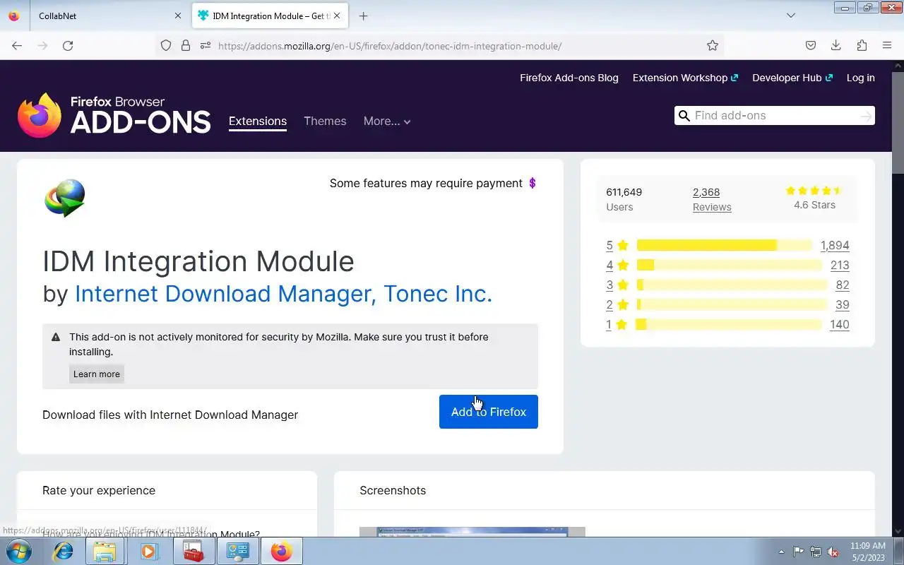This screenshot has width=904, height=565.
Task: Open the Save to Pocket icon
Action: point(811,45)
